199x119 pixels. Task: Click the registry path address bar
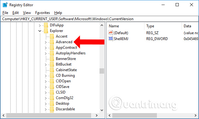tap(99, 19)
